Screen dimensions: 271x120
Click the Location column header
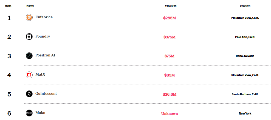coord(245,5)
